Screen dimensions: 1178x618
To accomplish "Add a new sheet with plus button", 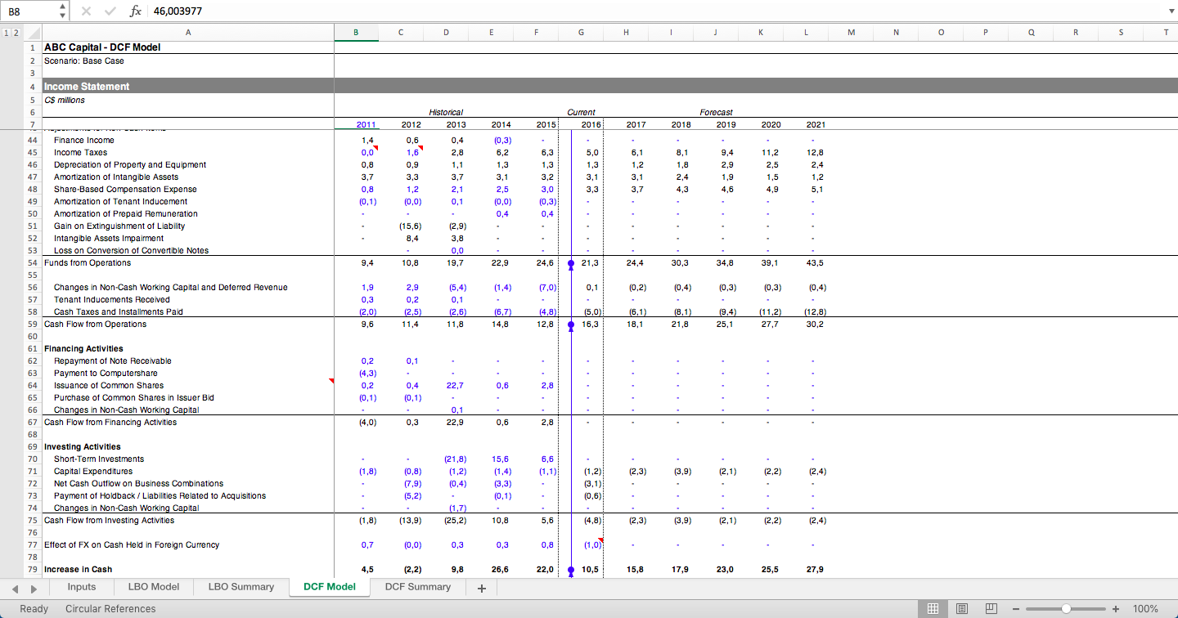I will pos(481,588).
